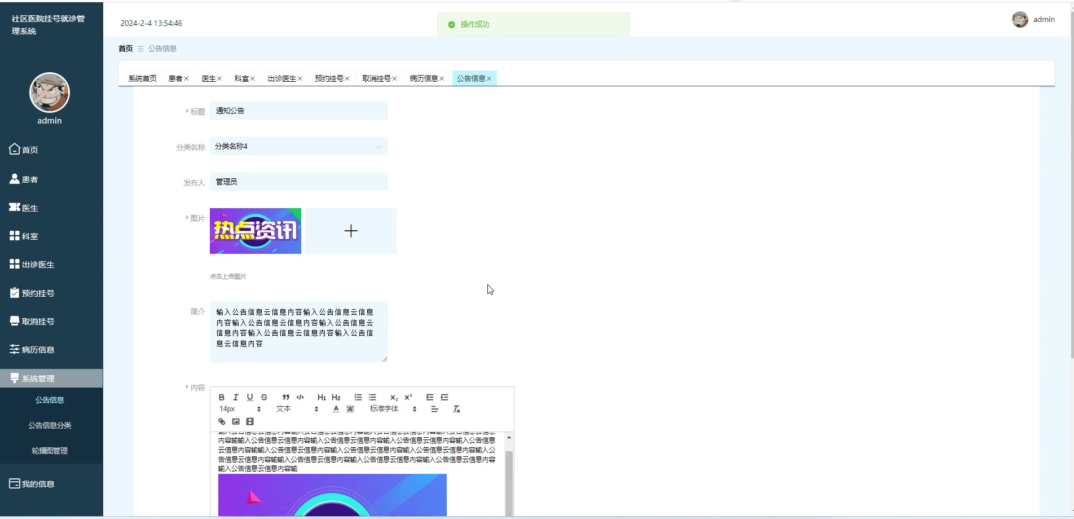Create a bulleted list
The image size is (1074, 519).
(x=372, y=397)
